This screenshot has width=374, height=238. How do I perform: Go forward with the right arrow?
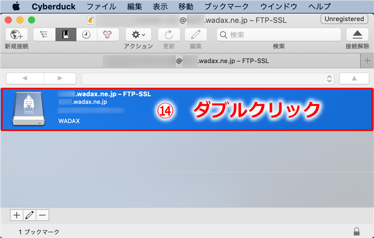click(60, 78)
